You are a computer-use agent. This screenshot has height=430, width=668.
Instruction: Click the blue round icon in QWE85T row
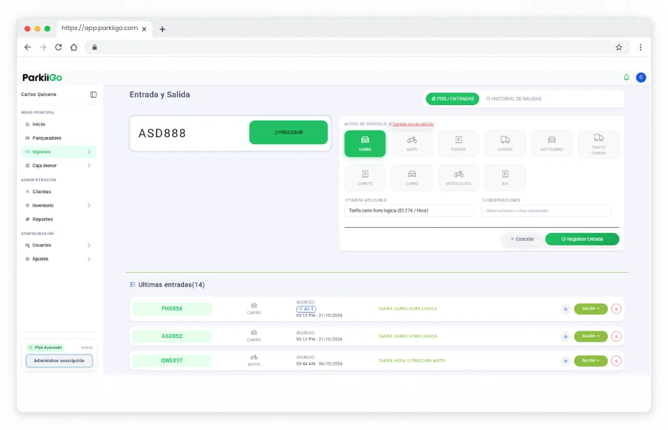point(566,361)
